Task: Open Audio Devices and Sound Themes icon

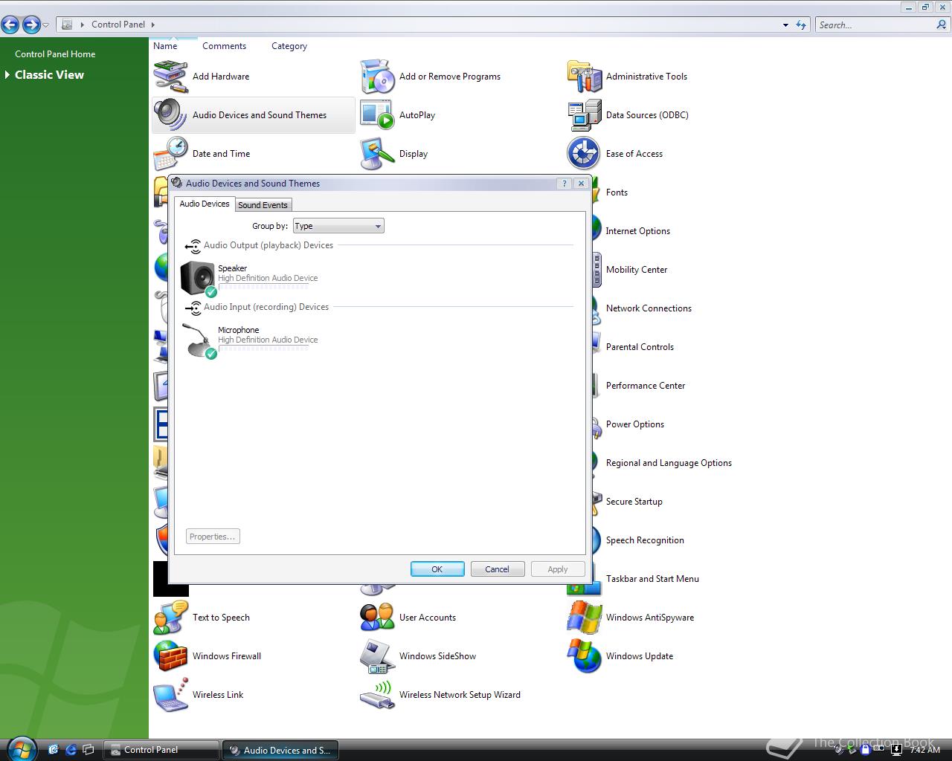Action: coord(170,115)
